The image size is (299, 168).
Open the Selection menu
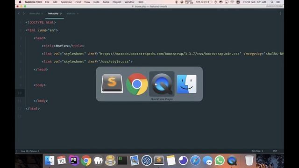tap(66, 2)
